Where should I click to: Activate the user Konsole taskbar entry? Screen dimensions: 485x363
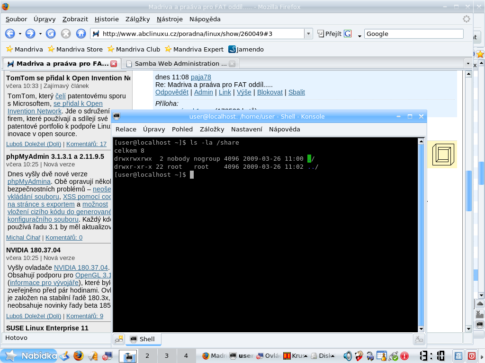242,355
